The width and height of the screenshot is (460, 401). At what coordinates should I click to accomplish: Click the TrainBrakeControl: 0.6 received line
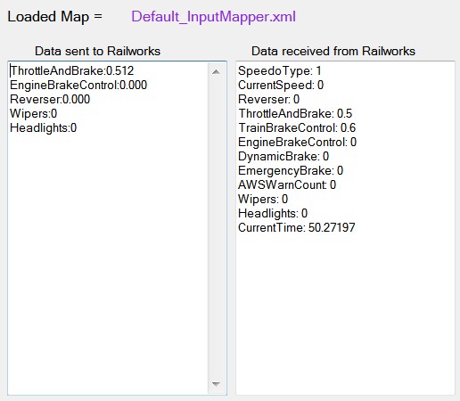tap(297, 128)
